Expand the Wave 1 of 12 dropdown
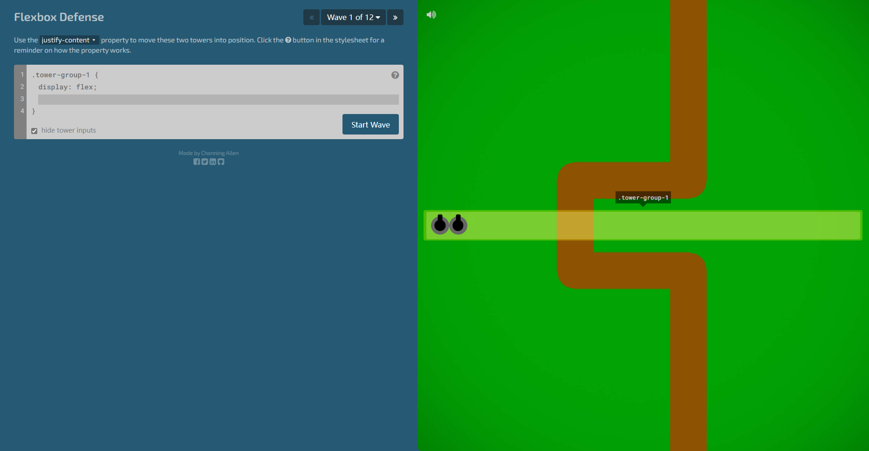 (x=353, y=17)
